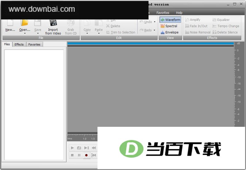Click the timeline ruler at 1.0
Image resolution: width=246 pixels, height=170 pixels.
pyautogui.click(x=84, y=139)
